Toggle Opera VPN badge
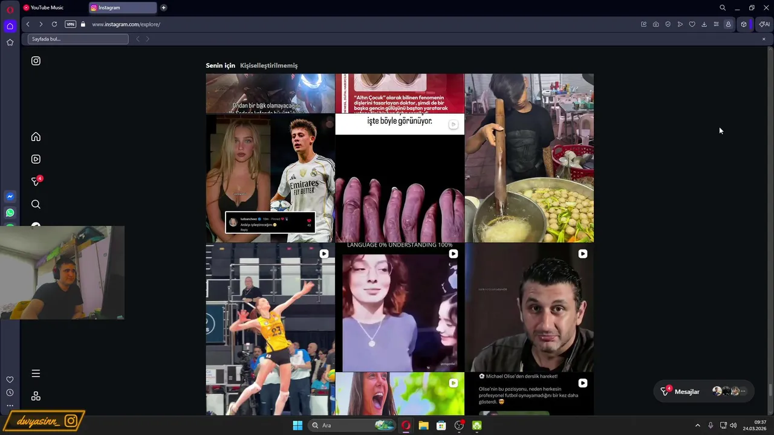 pos(70,24)
